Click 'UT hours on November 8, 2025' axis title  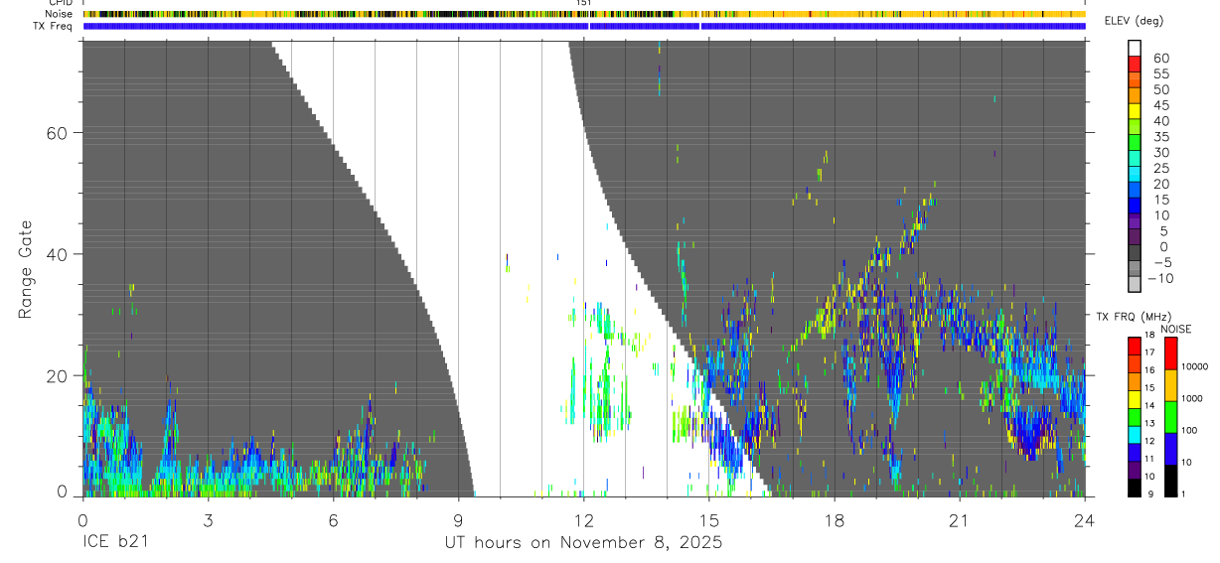coord(583,544)
